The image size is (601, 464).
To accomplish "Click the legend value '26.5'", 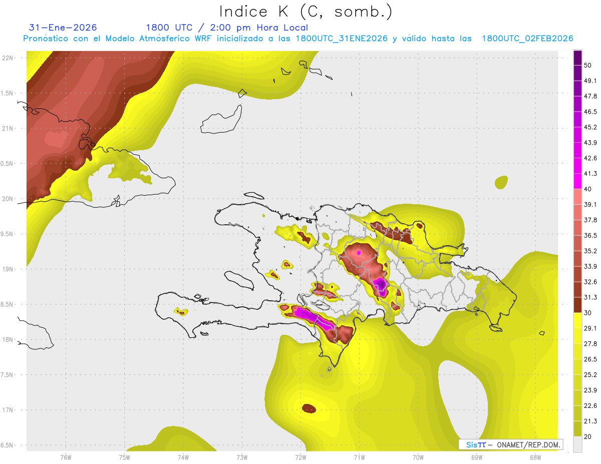I will coord(590,359).
